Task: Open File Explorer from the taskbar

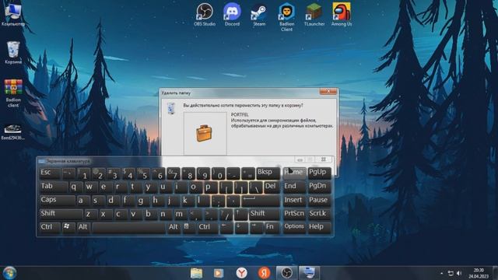Action: 196,273
